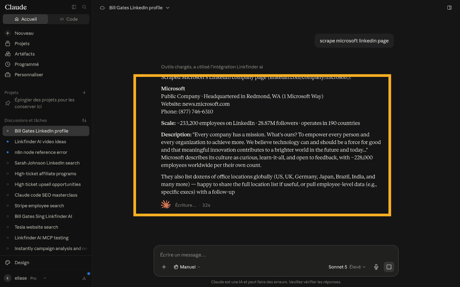Screen dimensions: 460x287
Task: Add a new project with plus icon
Action: (84, 92)
